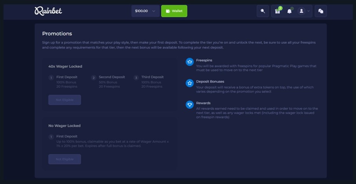Click the Freespins crown icon
This screenshot has width=356, height=184.
click(190, 62)
